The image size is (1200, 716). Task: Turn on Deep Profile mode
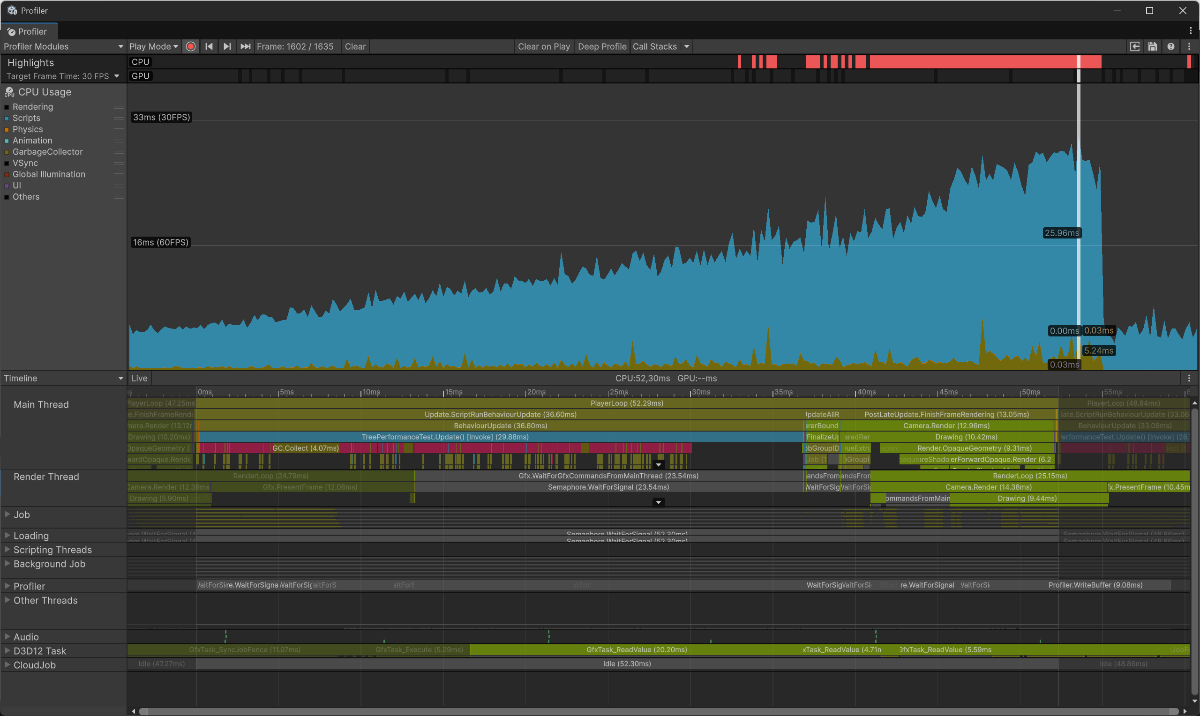[602, 46]
